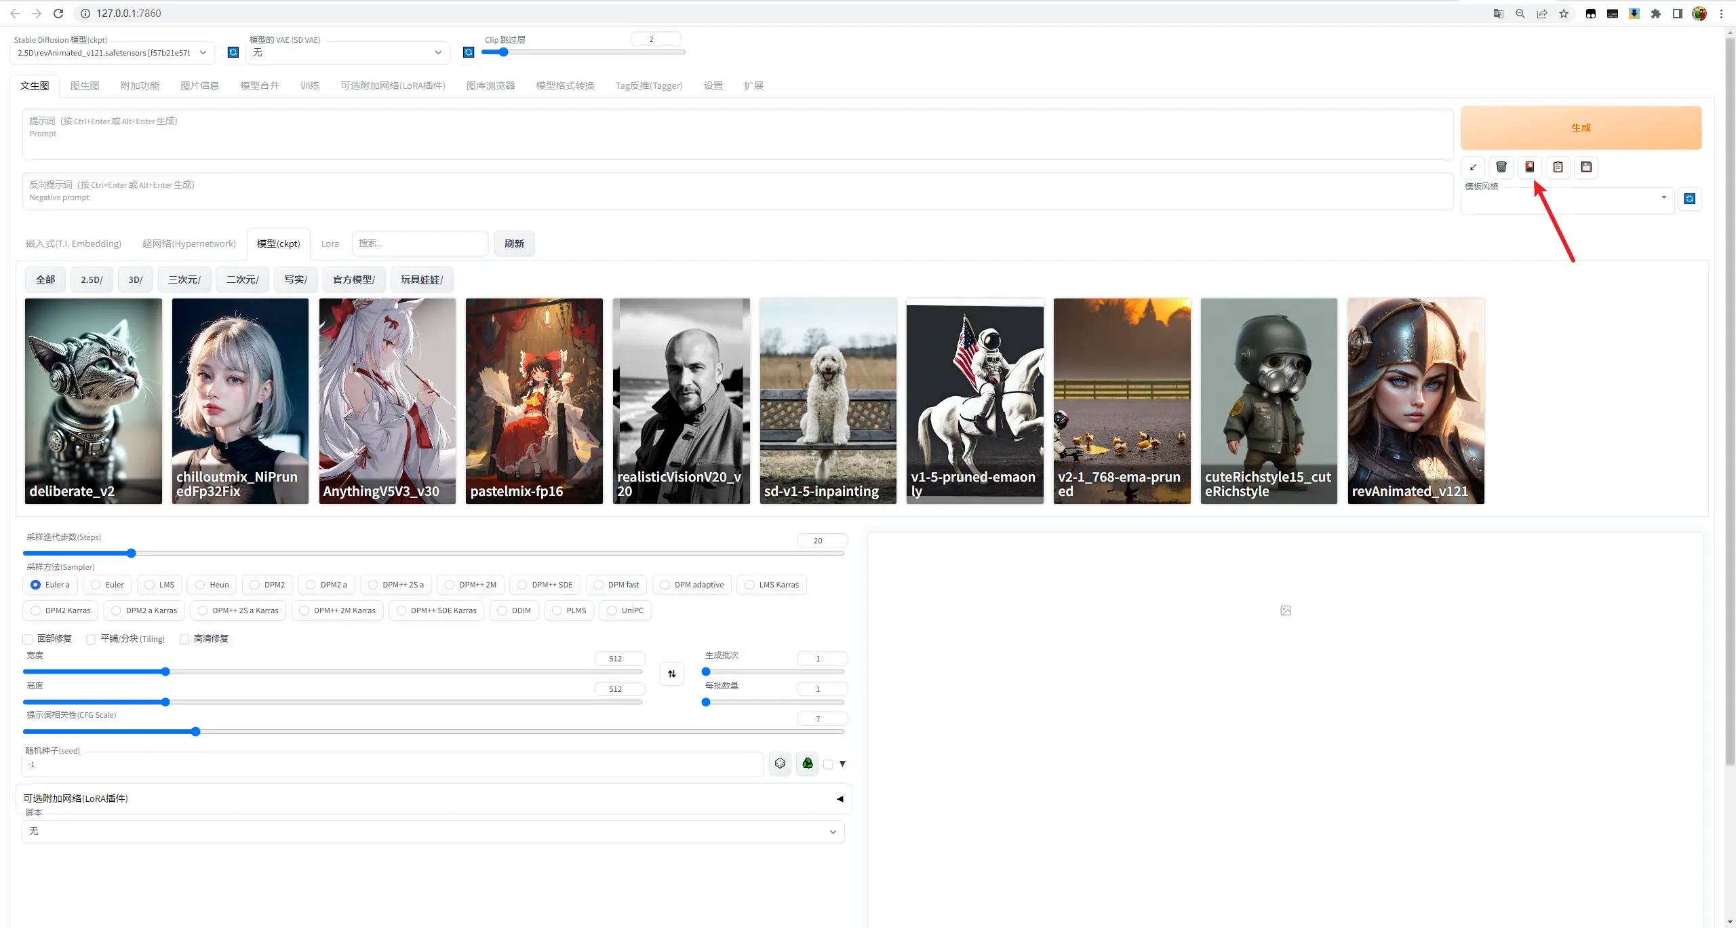Select the DPM++ 2M Karras sampler

pos(338,611)
